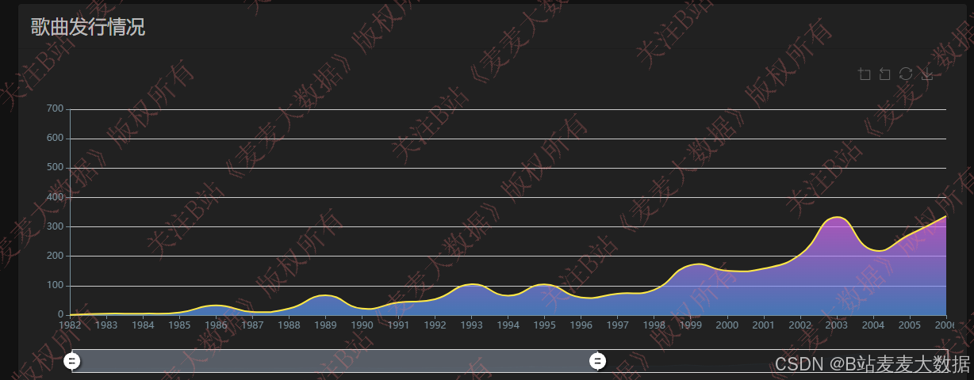This screenshot has height=380, width=974.
Task: Grab the left data zoom slider handle
Action: (x=71, y=361)
